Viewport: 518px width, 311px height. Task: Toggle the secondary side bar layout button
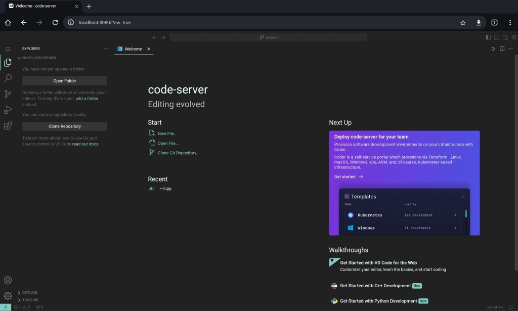point(505,37)
